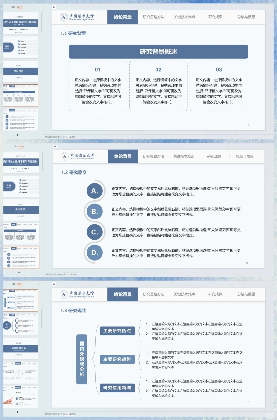Click the university logo on the 1.1 研究背景 slide
This screenshot has width=277, height=420.
[77, 17]
